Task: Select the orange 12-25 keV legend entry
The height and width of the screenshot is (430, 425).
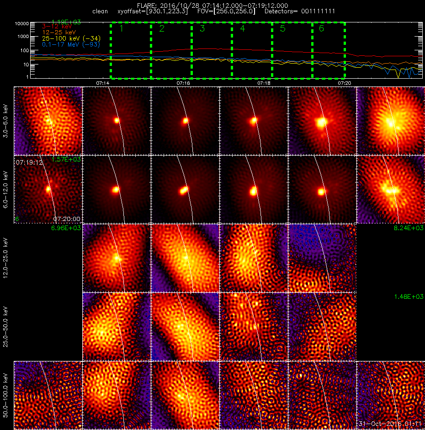Action: coord(59,32)
